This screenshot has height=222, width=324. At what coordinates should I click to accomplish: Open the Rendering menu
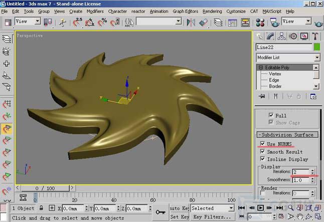212,12
